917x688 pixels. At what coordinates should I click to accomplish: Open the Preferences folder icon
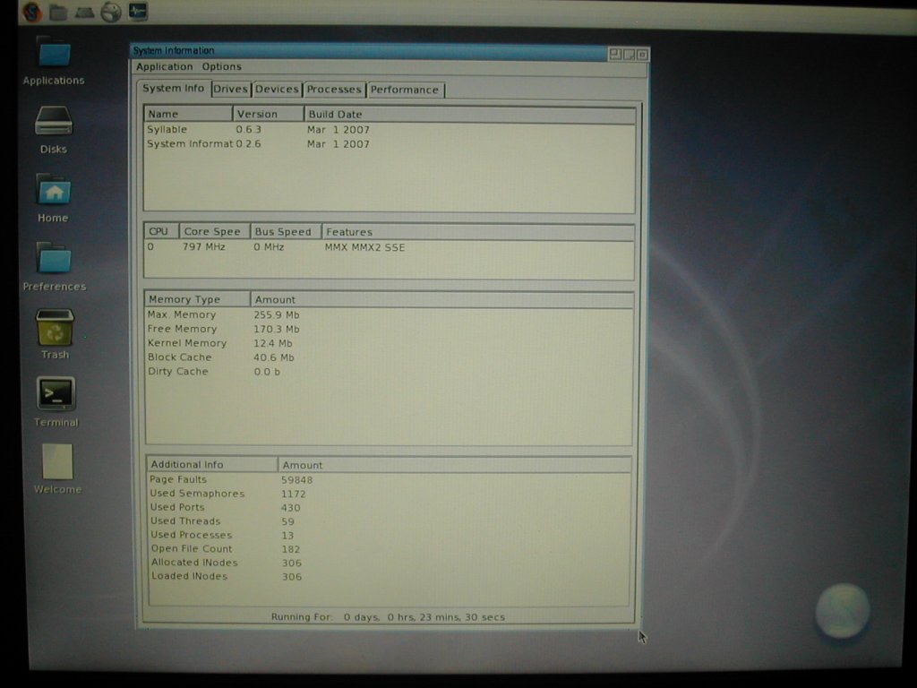55,259
